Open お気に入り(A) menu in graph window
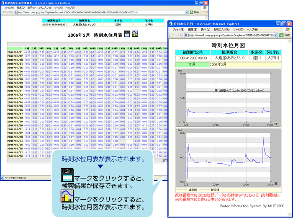293x218 pixels. point(221,30)
